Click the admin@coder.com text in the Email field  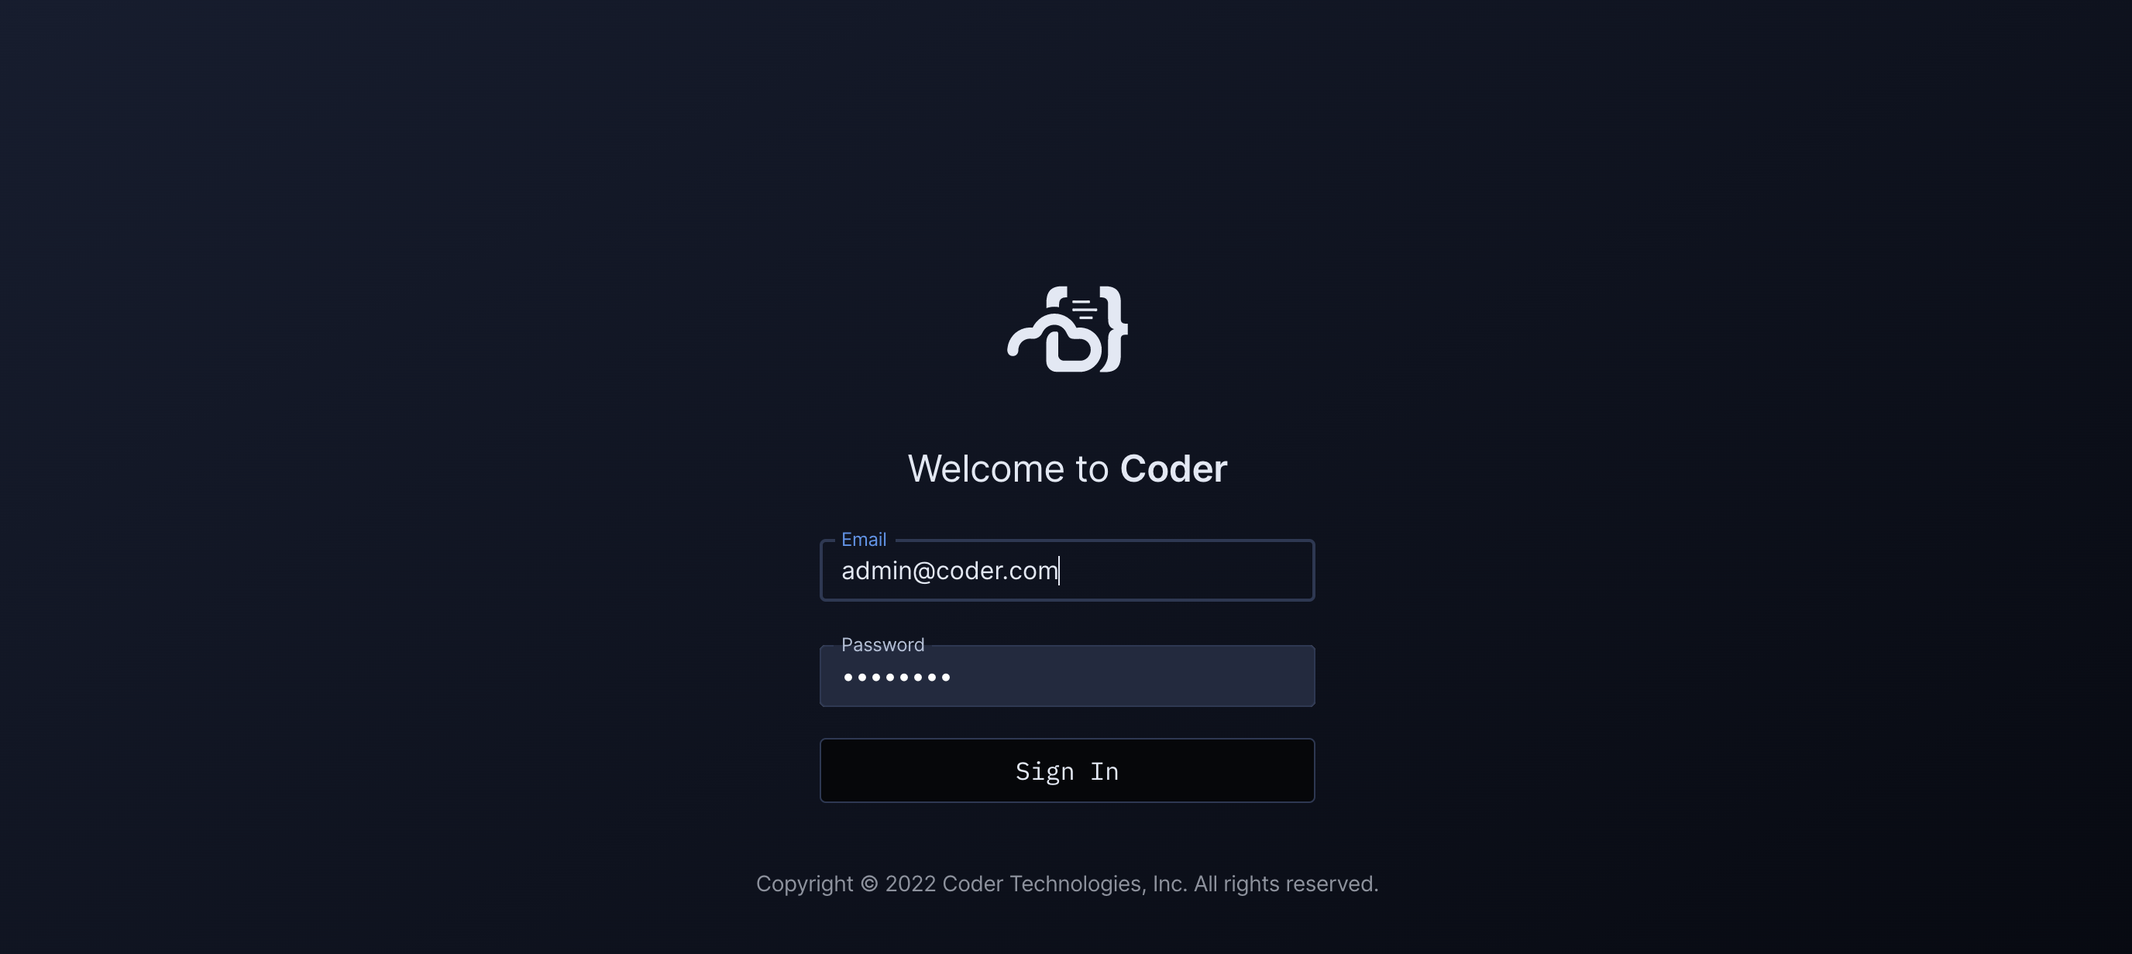pos(949,570)
